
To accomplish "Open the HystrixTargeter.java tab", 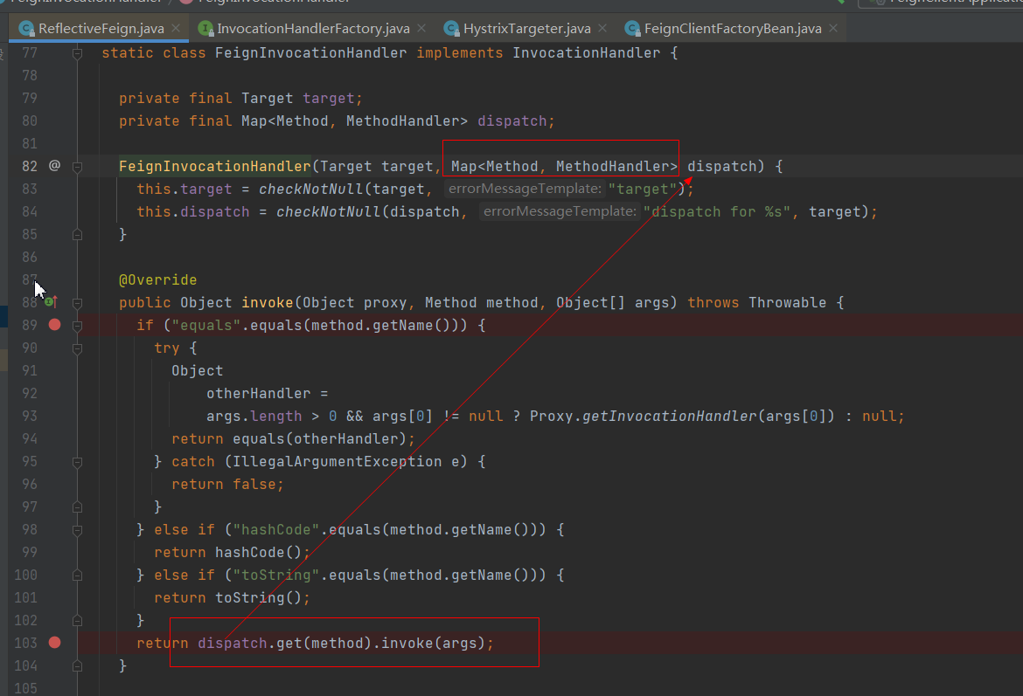I will 527,29.
